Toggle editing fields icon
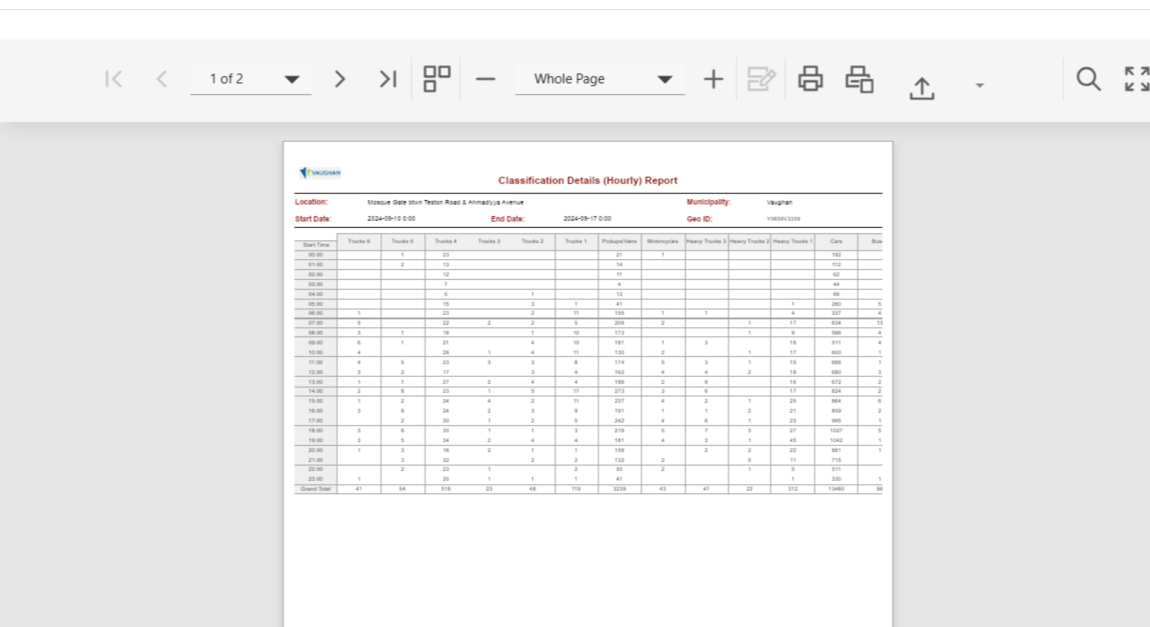The width and height of the screenshot is (1150, 627). click(x=761, y=79)
